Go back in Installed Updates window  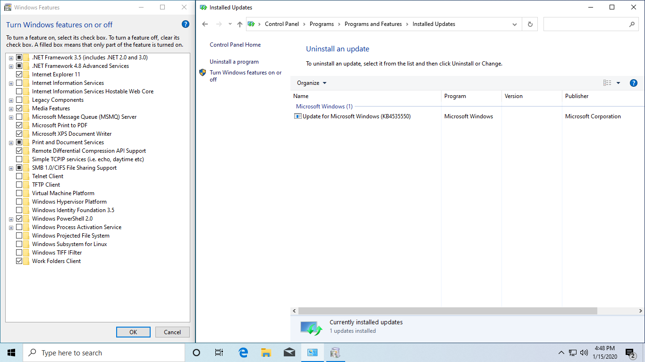click(x=205, y=24)
